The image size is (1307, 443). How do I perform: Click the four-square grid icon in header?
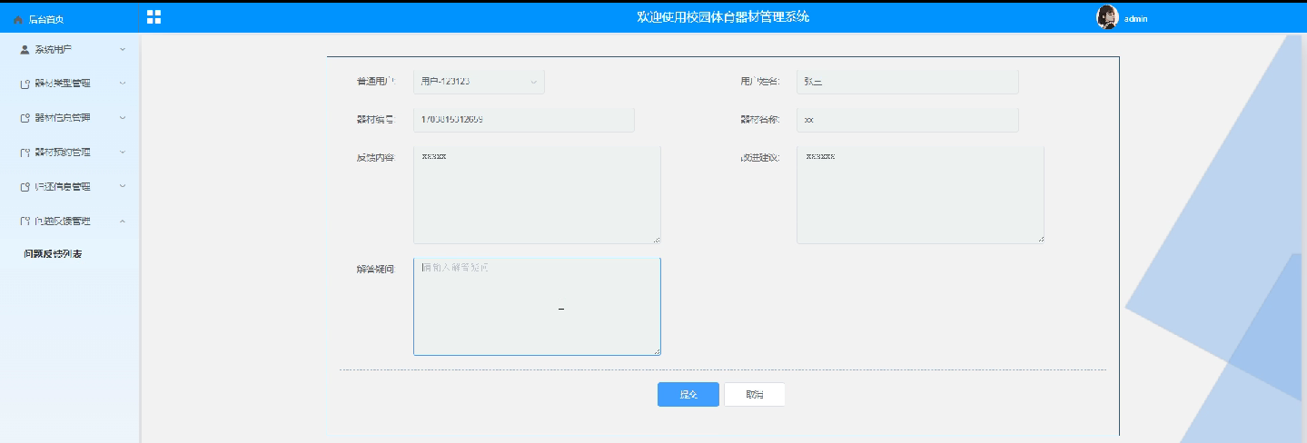tap(153, 17)
